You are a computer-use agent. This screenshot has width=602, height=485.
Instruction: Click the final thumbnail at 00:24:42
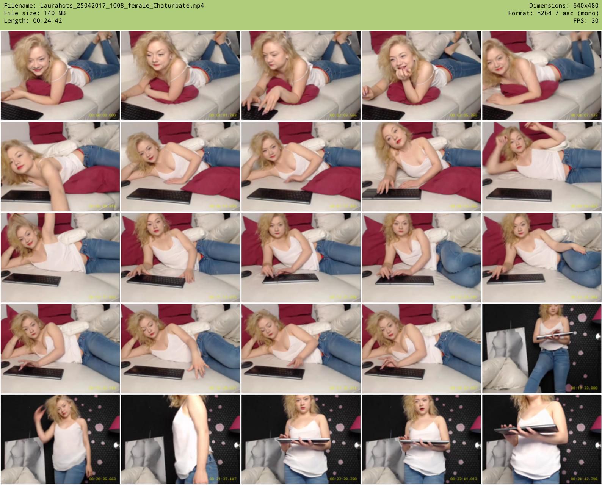tap(541, 440)
